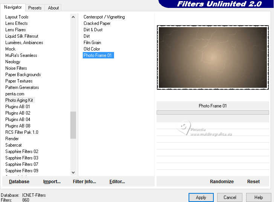Select Liquid Silk Filtersut category
Image resolution: width=274 pixels, height=202 pixels.
(22, 36)
